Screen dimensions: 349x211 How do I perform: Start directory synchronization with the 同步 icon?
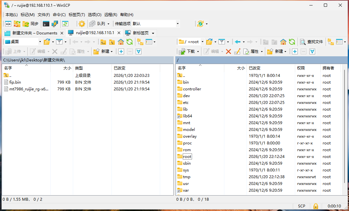click(x=31, y=23)
